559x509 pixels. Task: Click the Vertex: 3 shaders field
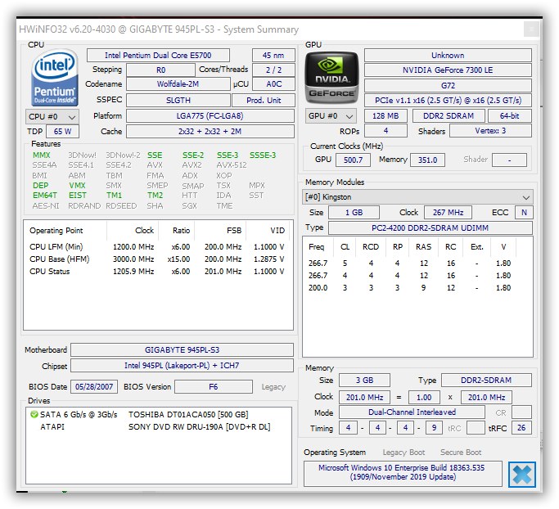[x=490, y=131]
